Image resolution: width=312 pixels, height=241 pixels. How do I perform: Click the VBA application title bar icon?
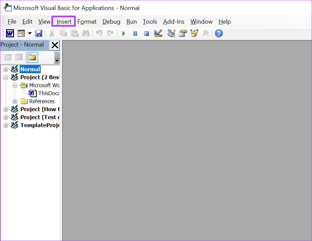tap(8, 8)
